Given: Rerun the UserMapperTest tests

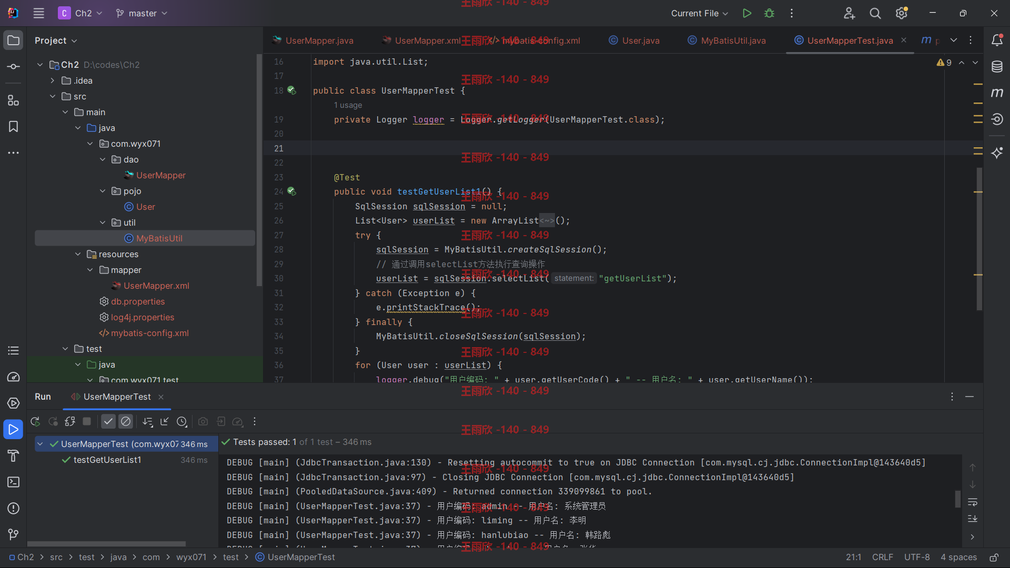Looking at the screenshot, I should pos(35,421).
